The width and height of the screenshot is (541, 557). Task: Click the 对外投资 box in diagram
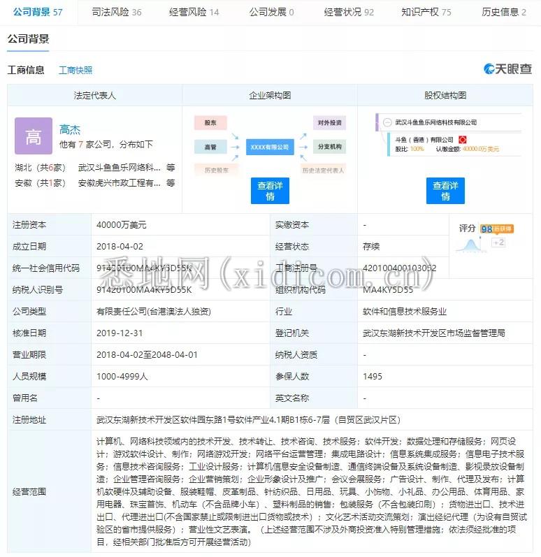pyautogui.click(x=330, y=122)
